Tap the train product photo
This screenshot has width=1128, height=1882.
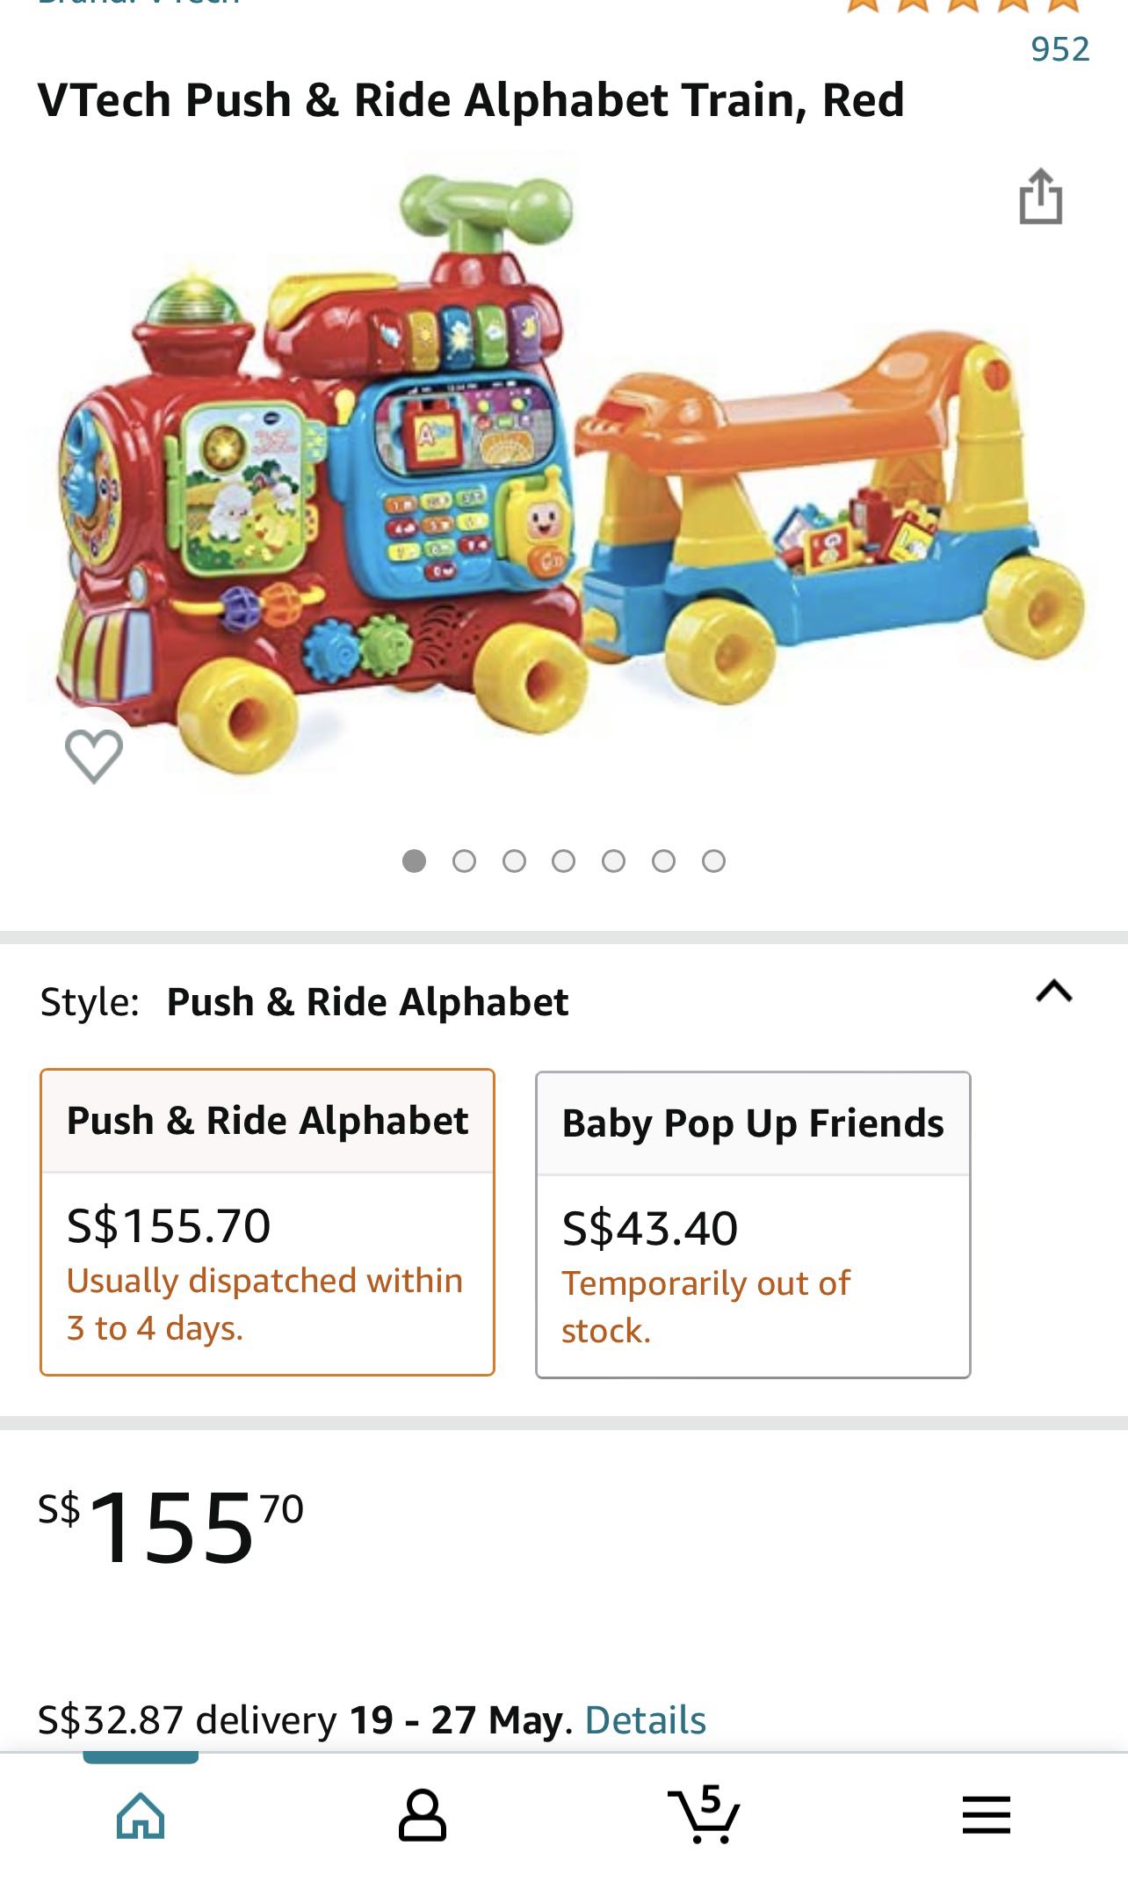tap(562, 492)
